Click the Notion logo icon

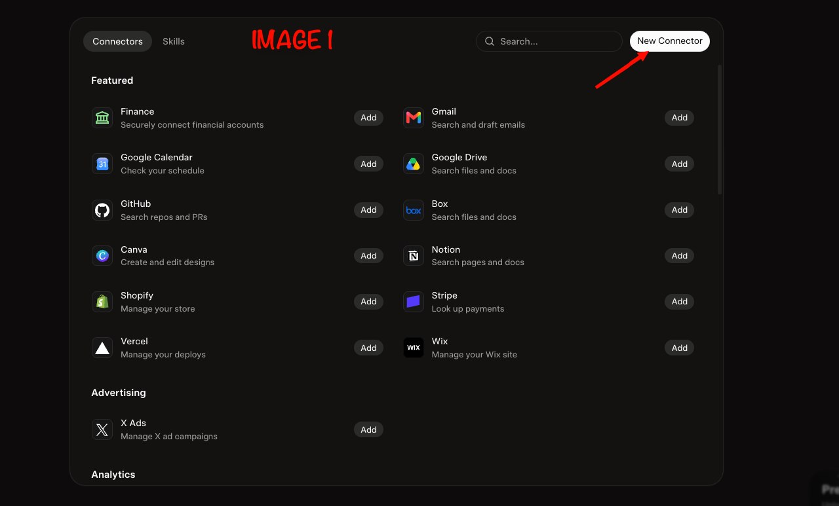pyautogui.click(x=414, y=256)
